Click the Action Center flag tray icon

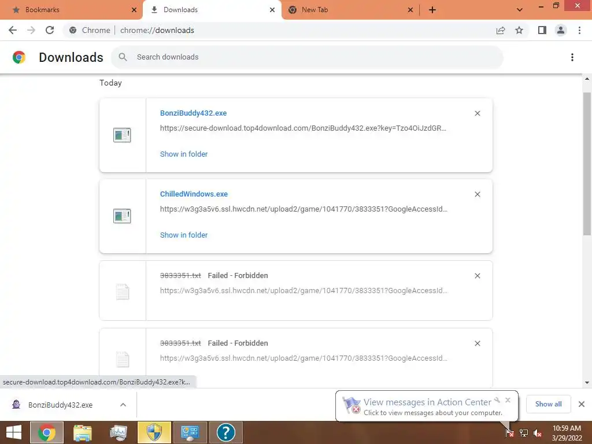coord(509,432)
